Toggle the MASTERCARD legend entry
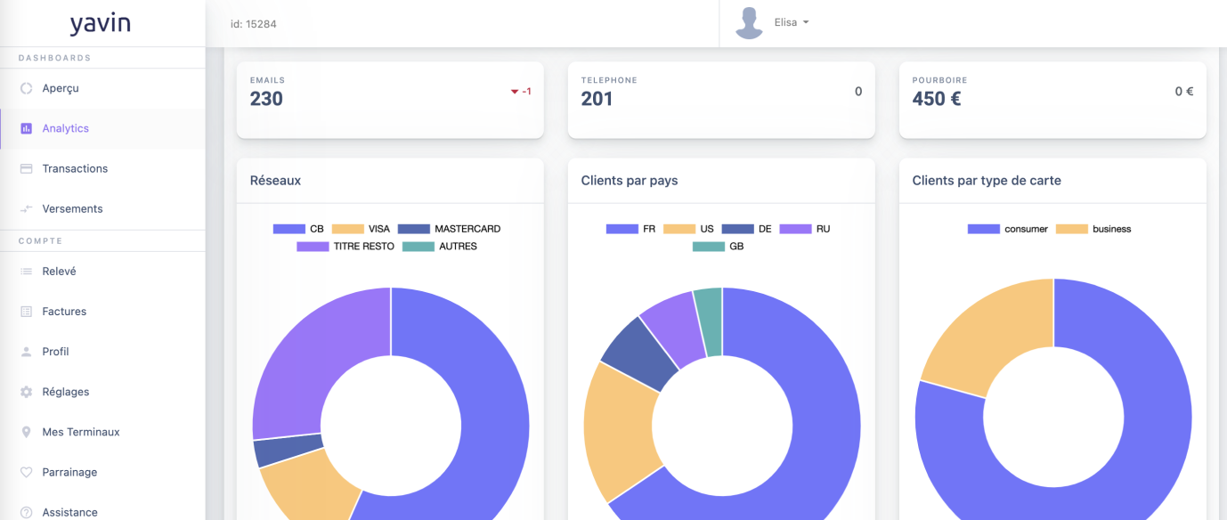Image resolution: width=1227 pixels, height=520 pixels. [450, 229]
